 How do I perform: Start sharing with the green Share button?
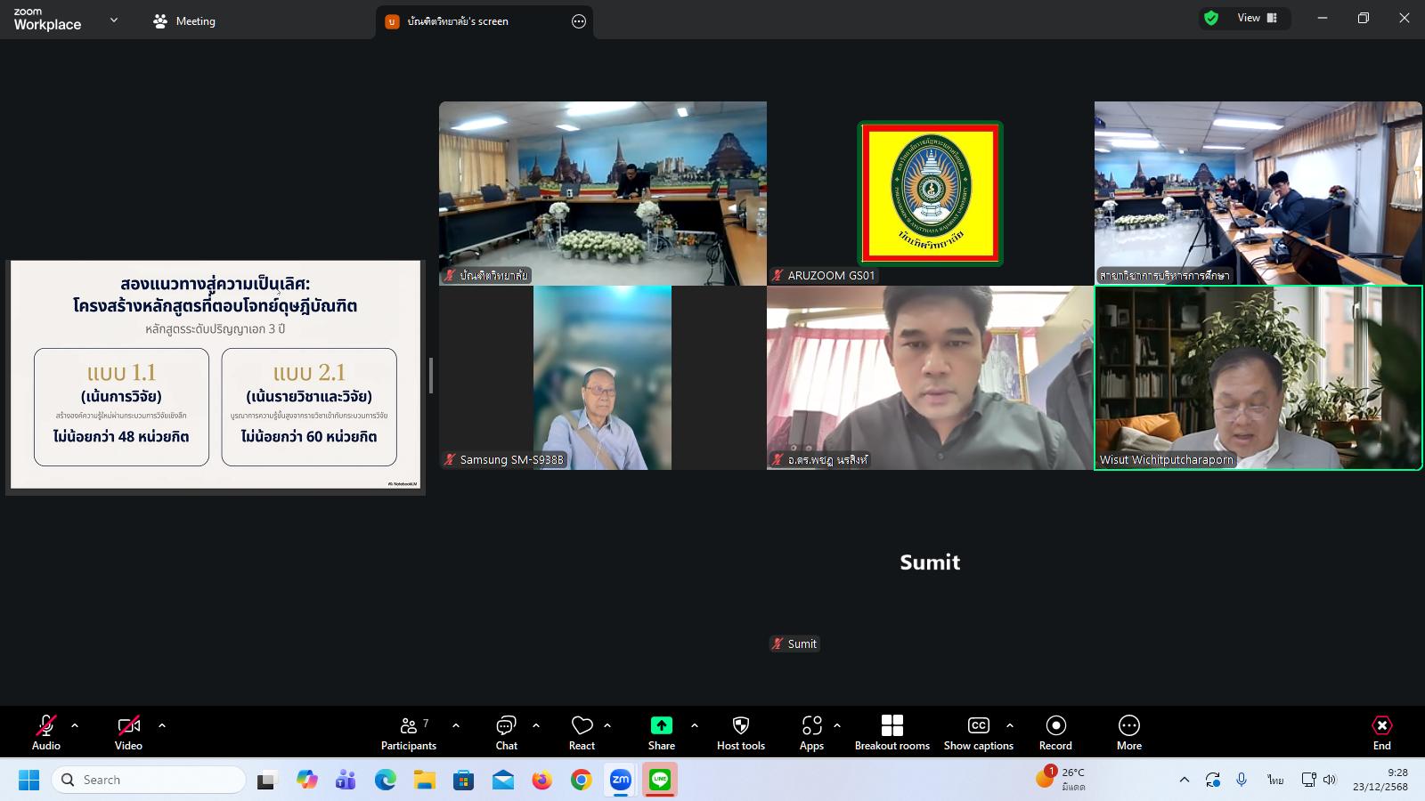pyautogui.click(x=661, y=726)
